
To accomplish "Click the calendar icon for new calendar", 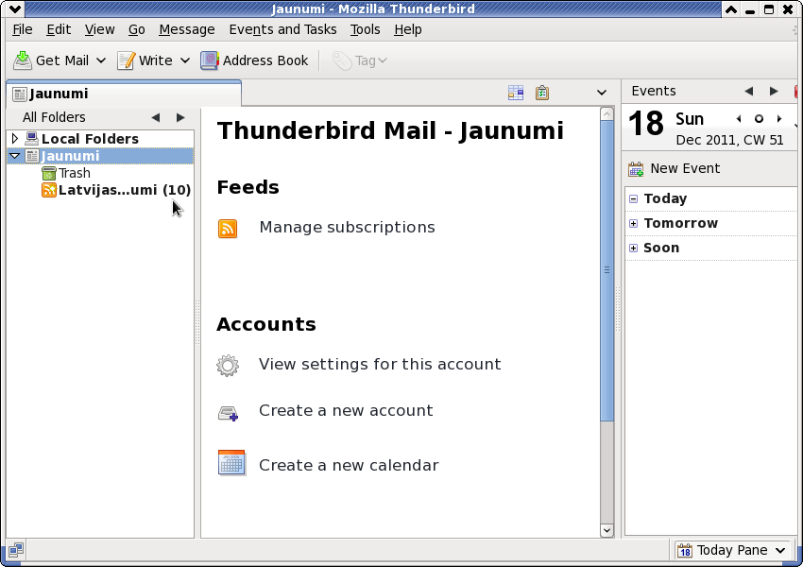I will [231, 462].
